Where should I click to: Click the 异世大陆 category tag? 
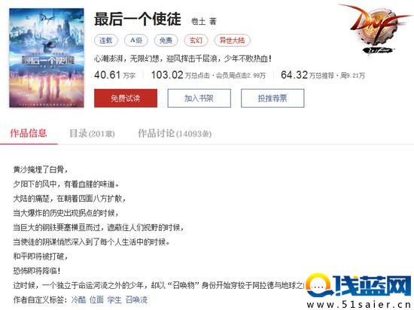233,40
